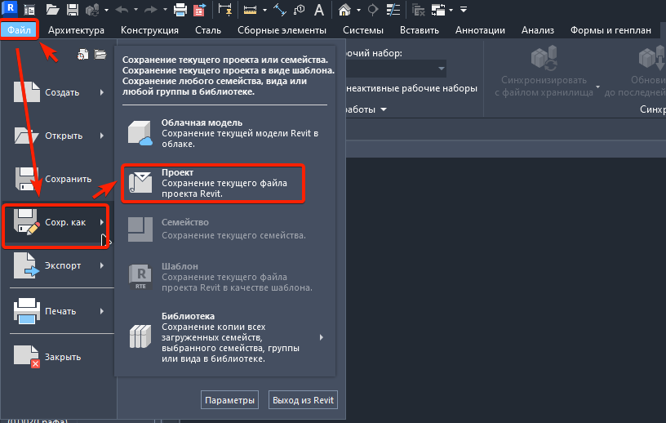
Task: Select the Measure ruler tool icon
Action: (250, 9)
